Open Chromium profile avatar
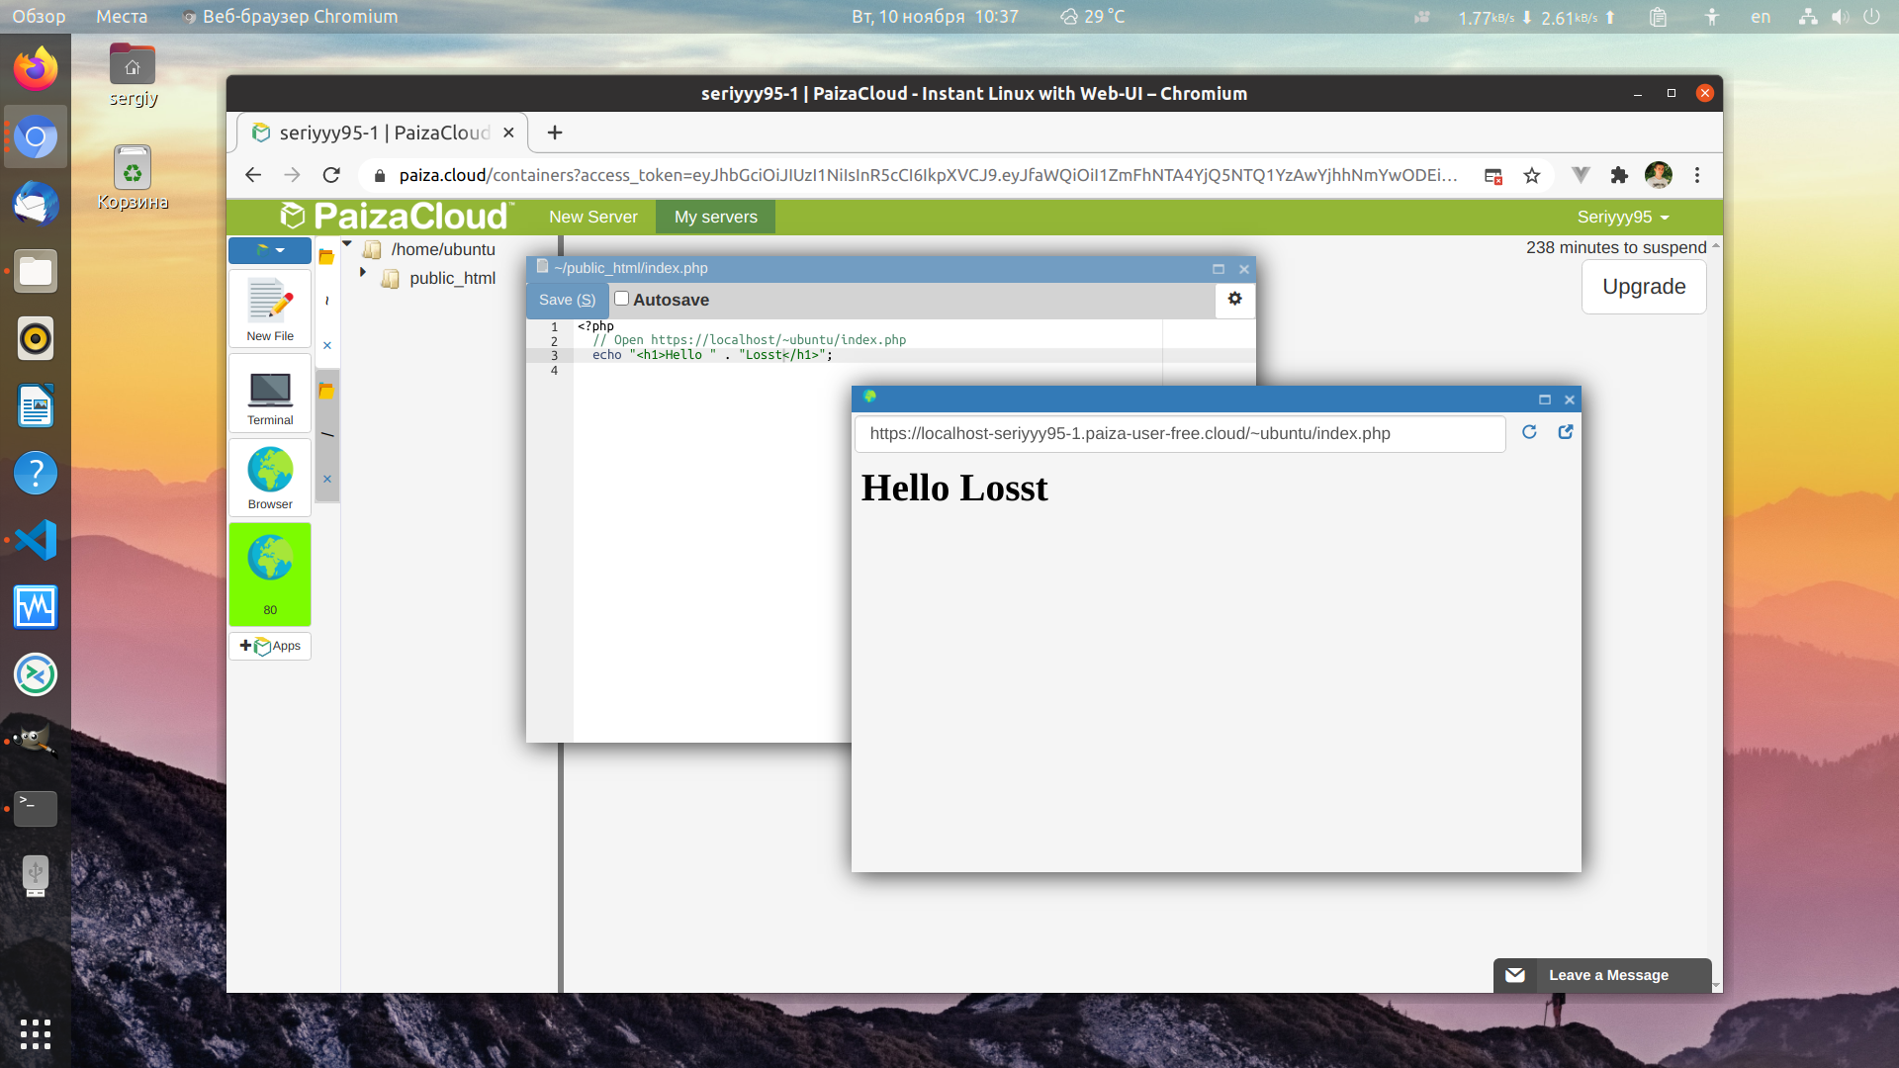 [1659, 175]
